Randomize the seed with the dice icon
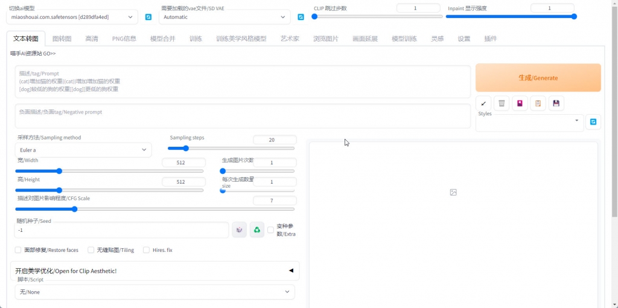The width and height of the screenshot is (618, 308). click(239, 229)
